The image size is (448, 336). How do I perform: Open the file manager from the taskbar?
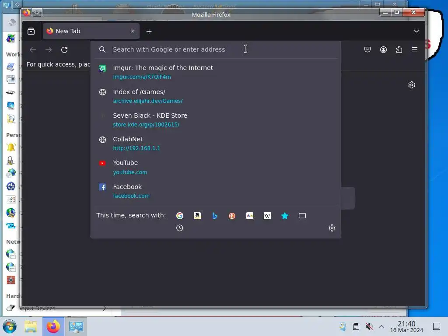(31, 326)
